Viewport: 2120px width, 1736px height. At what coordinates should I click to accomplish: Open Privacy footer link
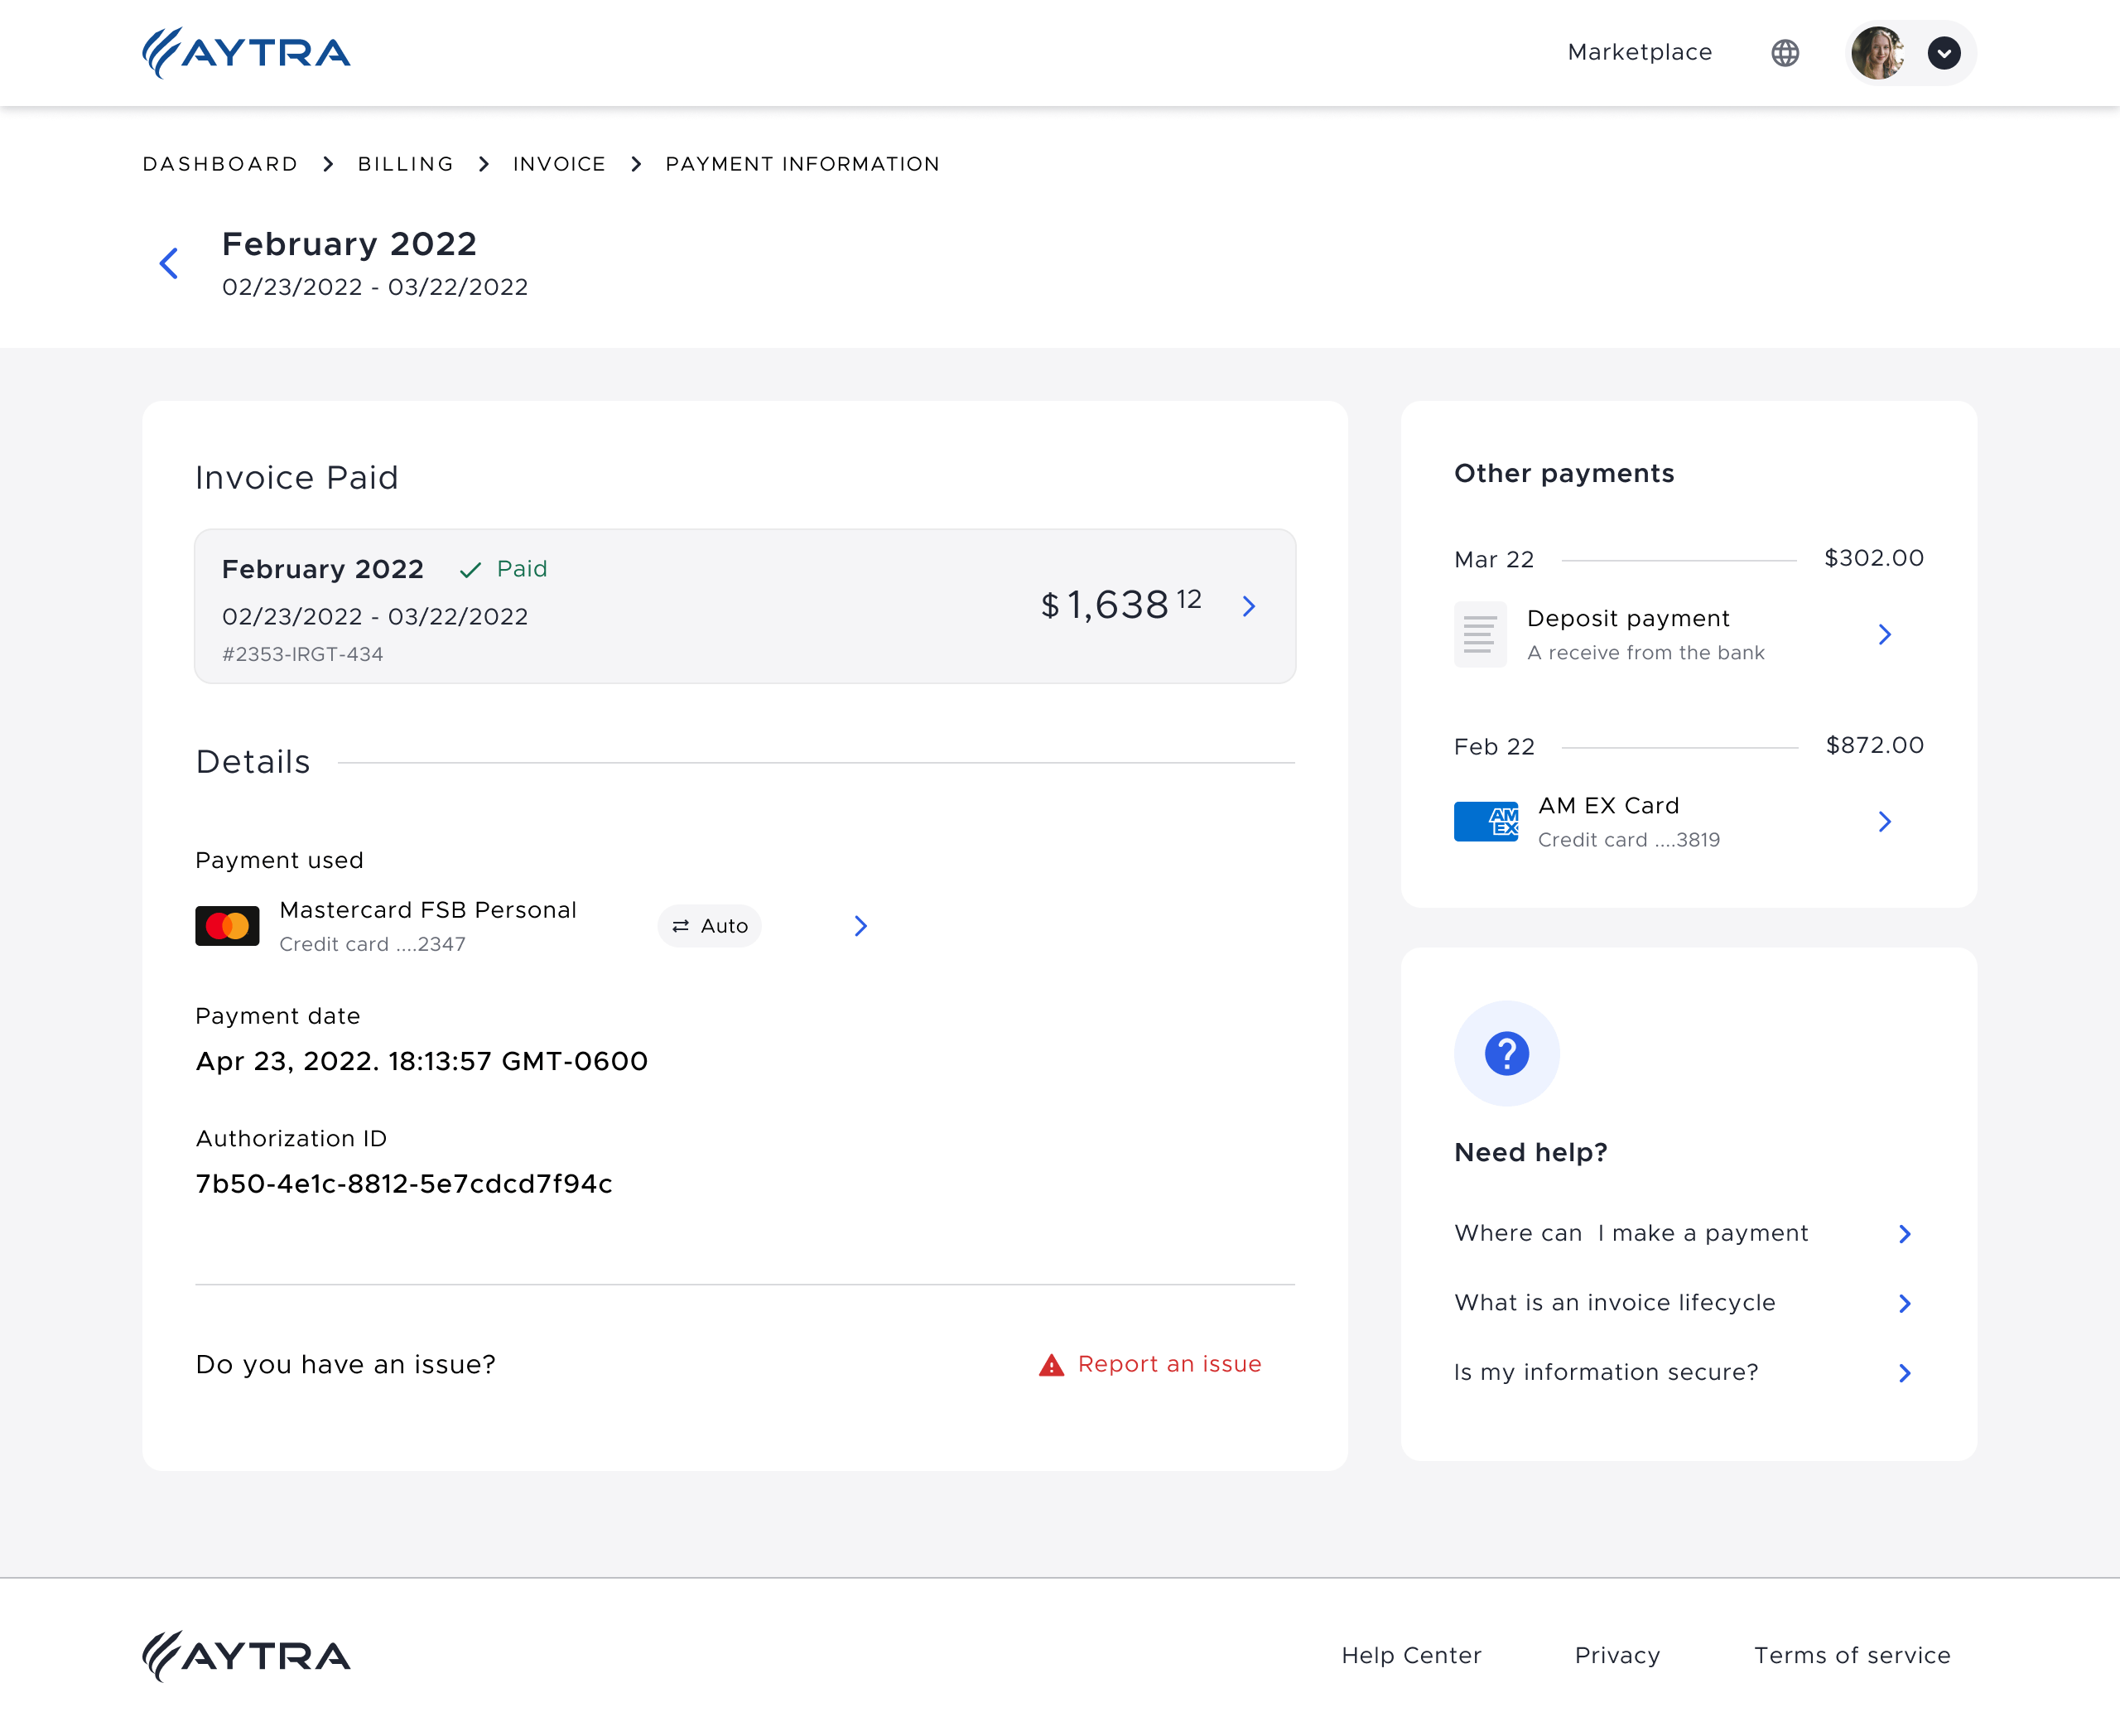pyautogui.click(x=1617, y=1656)
